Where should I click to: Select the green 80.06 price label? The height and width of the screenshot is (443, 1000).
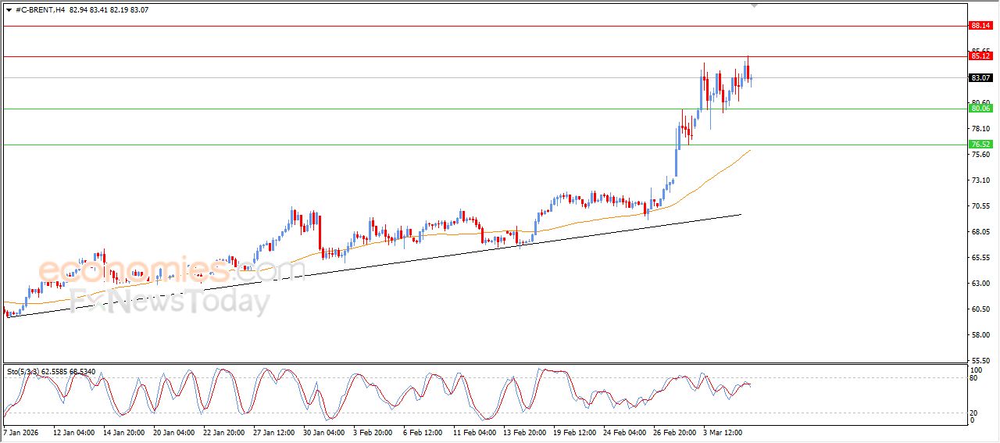coord(980,109)
